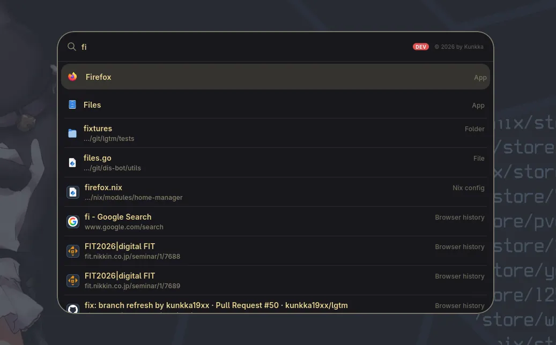Click the Folder type label
Image resolution: width=556 pixels, height=345 pixels.
(x=475, y=129)
